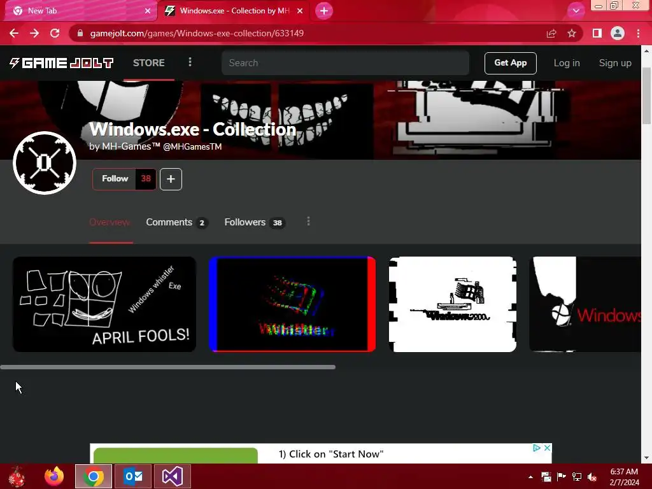The width and height of the screenshot is (652, 489).
Task: Add collection with the plus button
Action: click(171, 179)
